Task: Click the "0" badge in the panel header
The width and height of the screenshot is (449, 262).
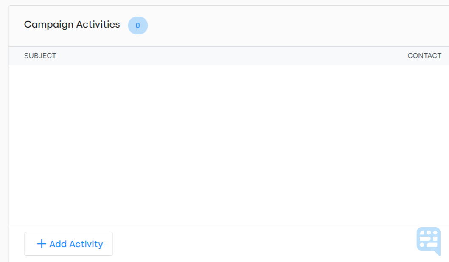Action: pyautogui.click(x=138, y=25)
